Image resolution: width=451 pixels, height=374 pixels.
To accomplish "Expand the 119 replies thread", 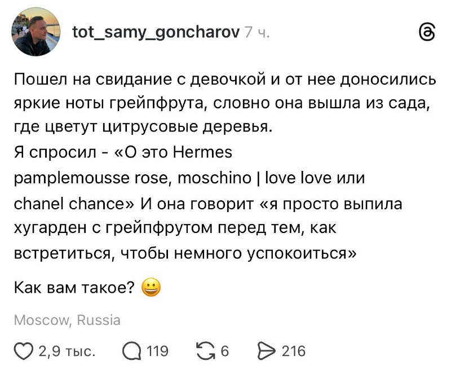I will pyautogui.click(x=157, y=350).
